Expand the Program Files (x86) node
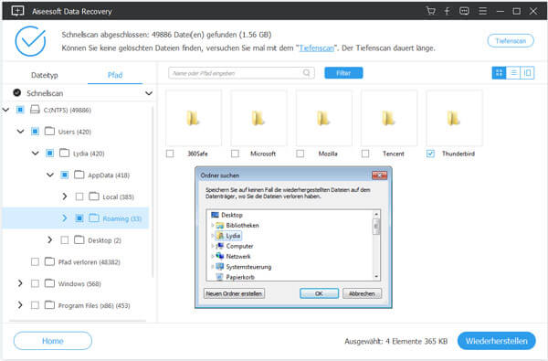This screenshot has height=361, width=548. [20, 304]
